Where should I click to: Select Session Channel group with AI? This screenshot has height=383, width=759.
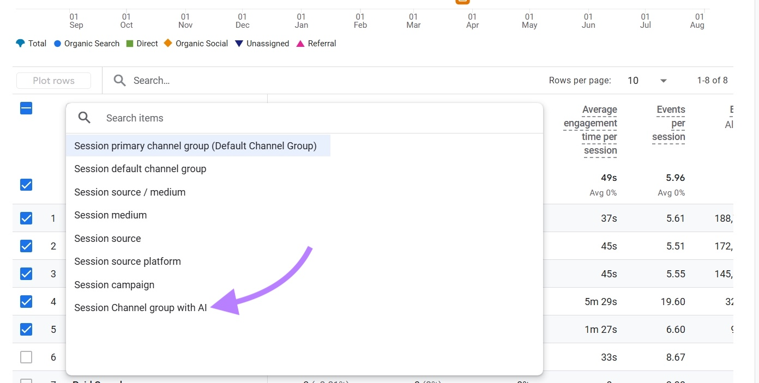coord(140,307)
